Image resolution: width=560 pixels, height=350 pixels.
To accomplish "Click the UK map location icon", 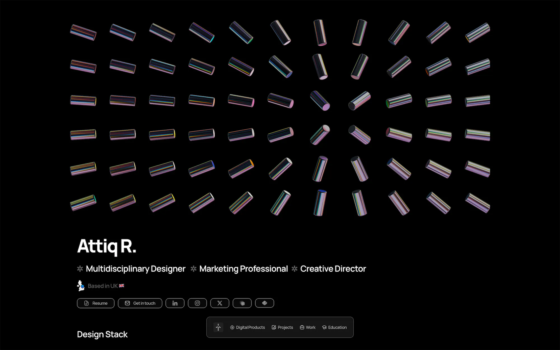I will (x=81, y=286).
